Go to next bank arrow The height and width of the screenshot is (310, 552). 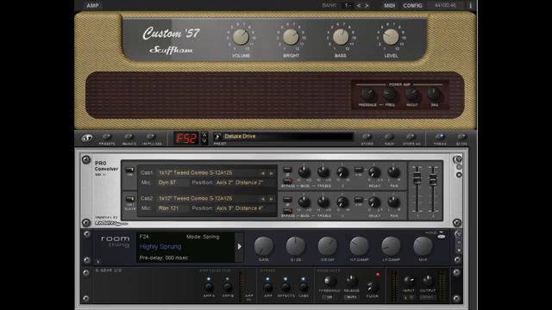pos(367,6)
